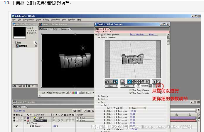Viewport: 204px width, 132px height.
Task: Click the question mark help button
Action: coord(139,86)
